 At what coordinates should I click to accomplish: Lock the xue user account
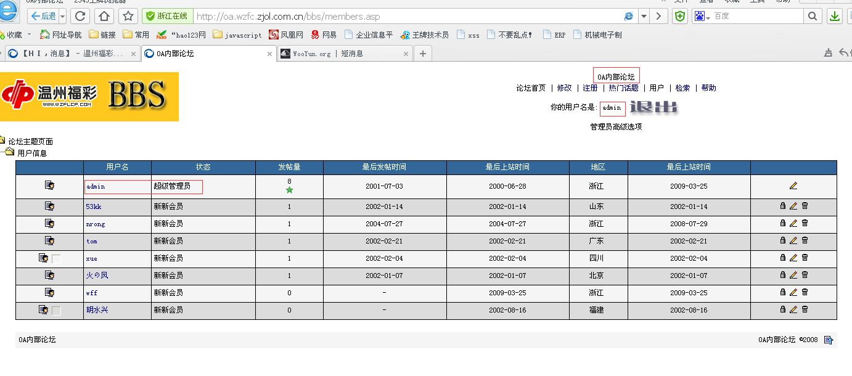click(783, 258)
